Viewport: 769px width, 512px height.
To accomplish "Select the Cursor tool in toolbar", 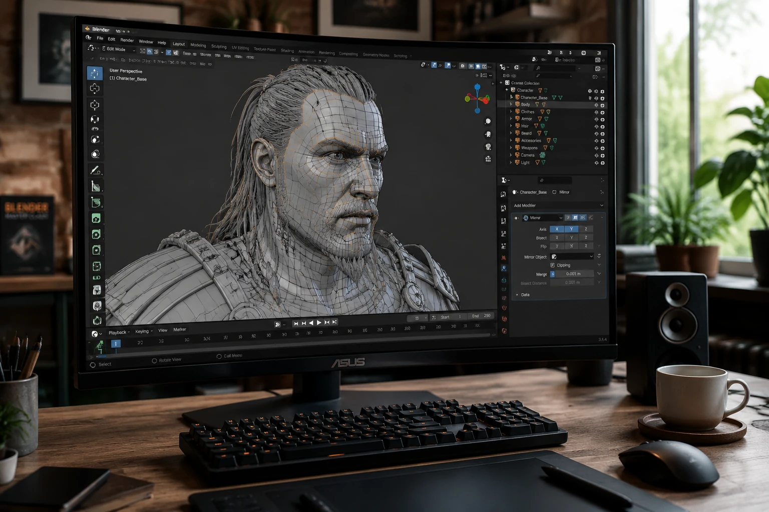I will (95, 89).
